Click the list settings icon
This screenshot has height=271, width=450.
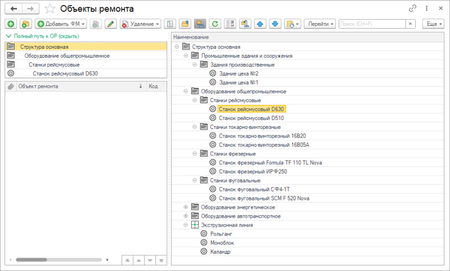[230, 24]
